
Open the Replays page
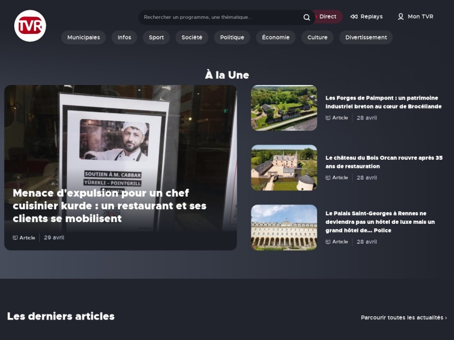point(366,17)
